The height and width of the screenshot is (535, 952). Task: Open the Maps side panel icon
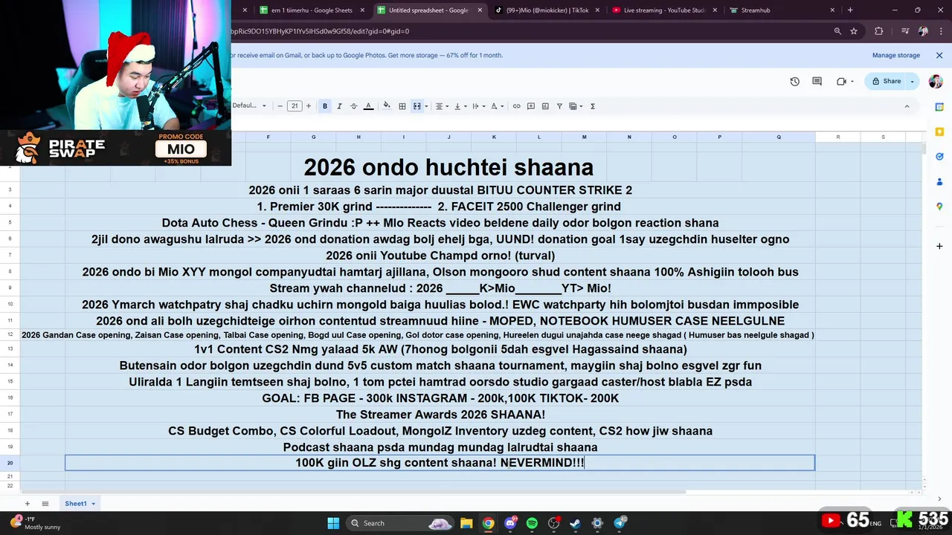[x=939, y=207]
